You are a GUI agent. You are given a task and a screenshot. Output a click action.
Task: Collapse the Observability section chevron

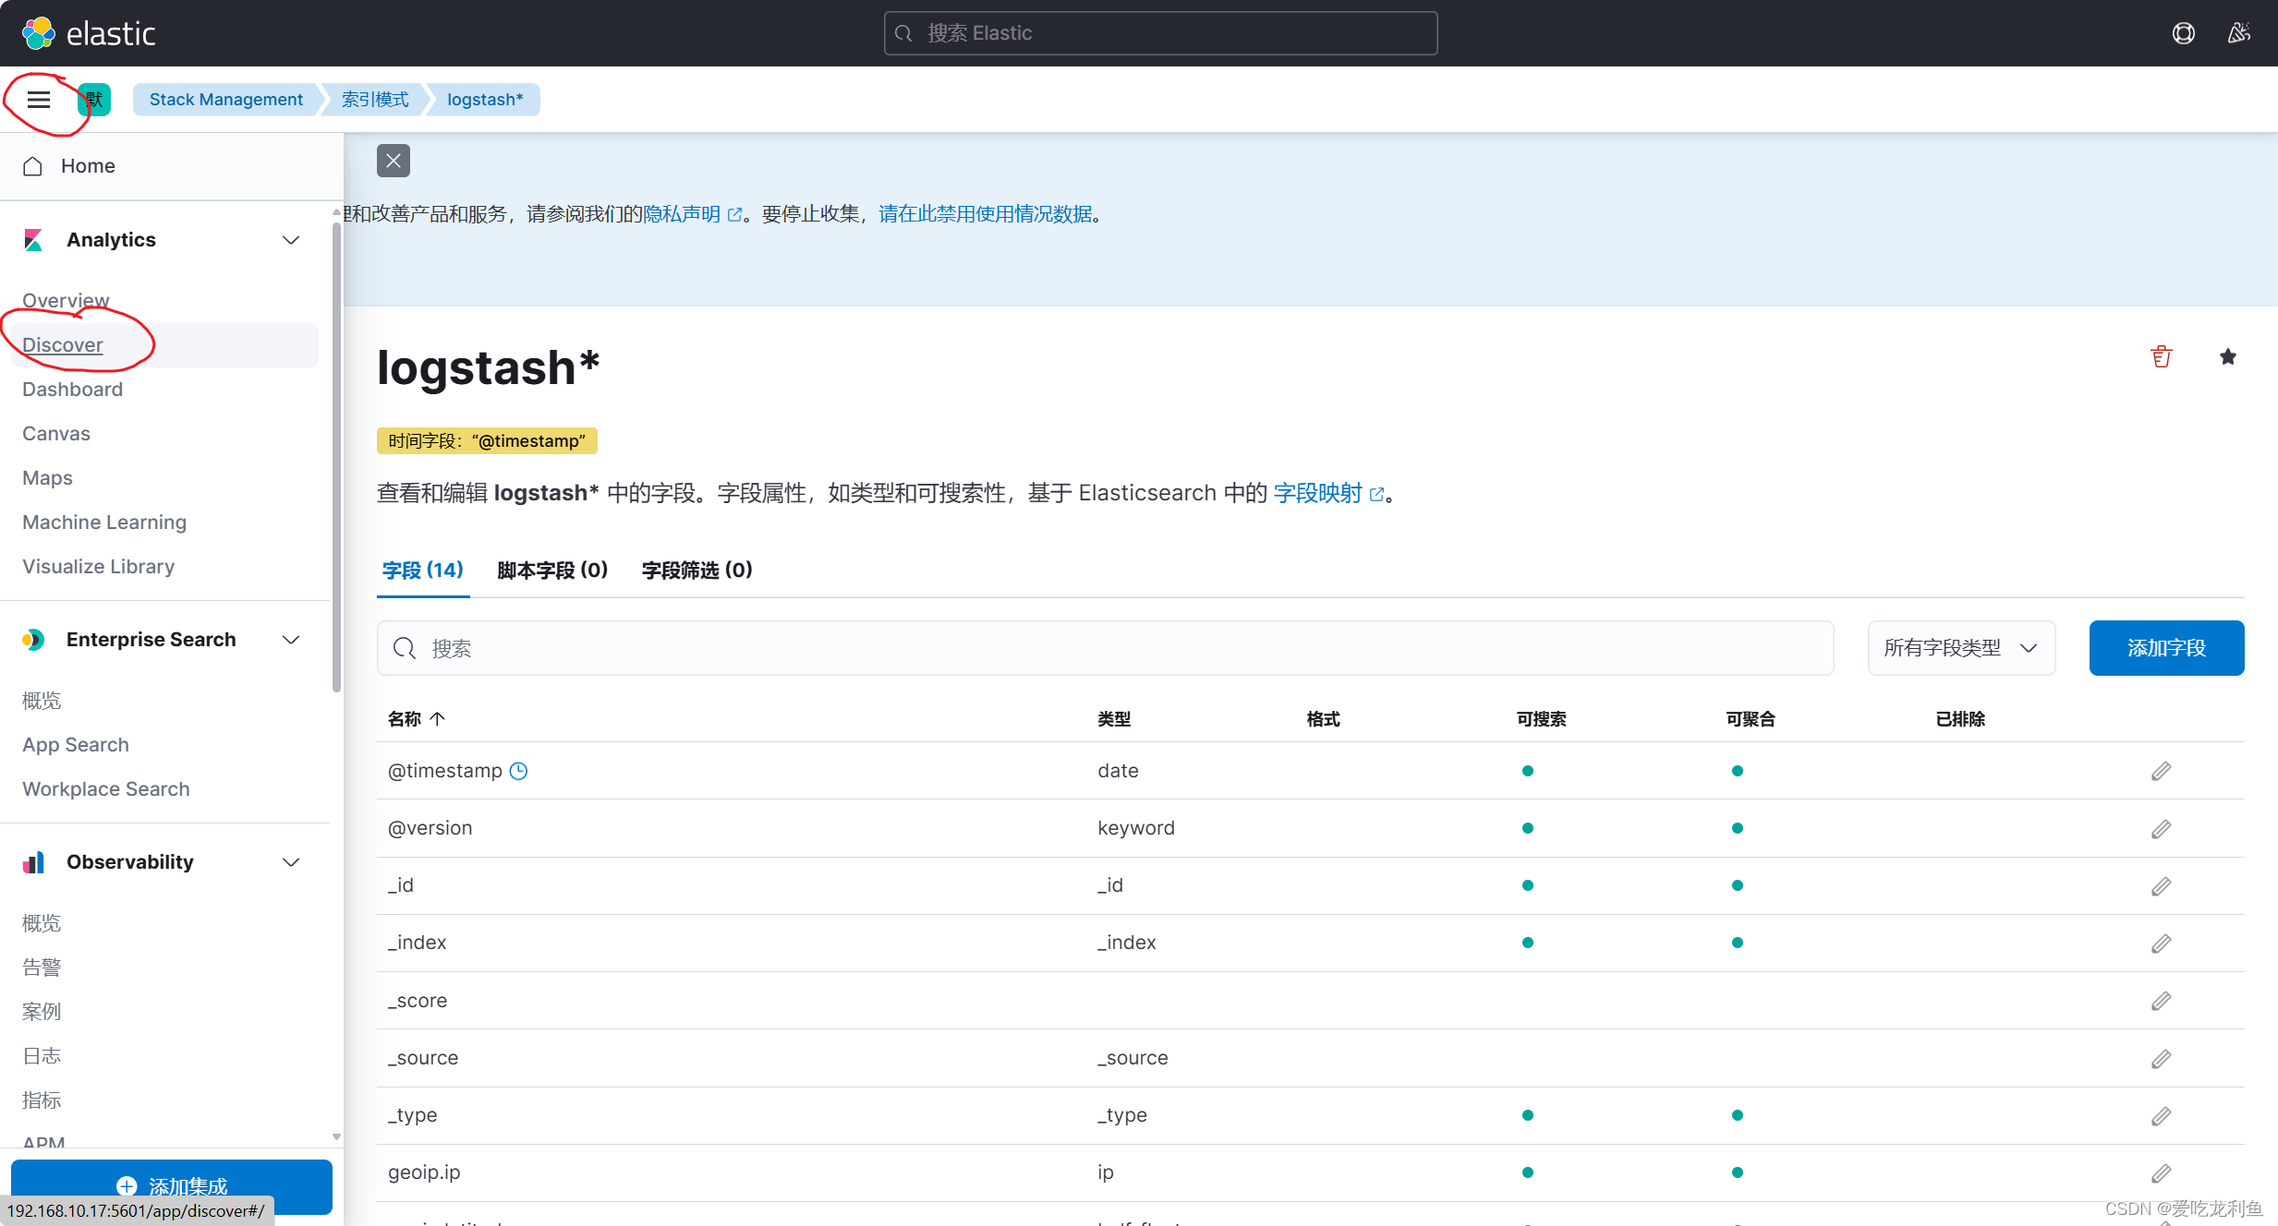[x=291, y=862]
